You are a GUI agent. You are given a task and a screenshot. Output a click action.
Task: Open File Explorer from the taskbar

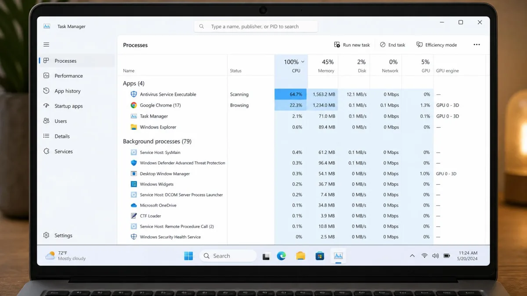(x=300, y=256)
